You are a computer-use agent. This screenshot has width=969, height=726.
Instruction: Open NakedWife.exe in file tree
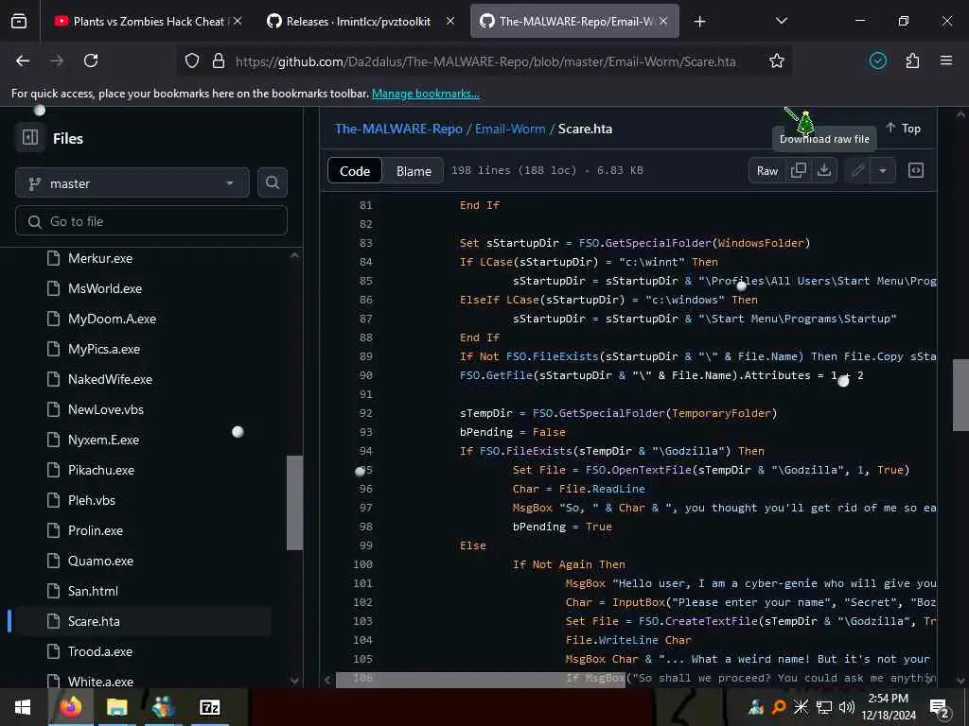(110, 379)
